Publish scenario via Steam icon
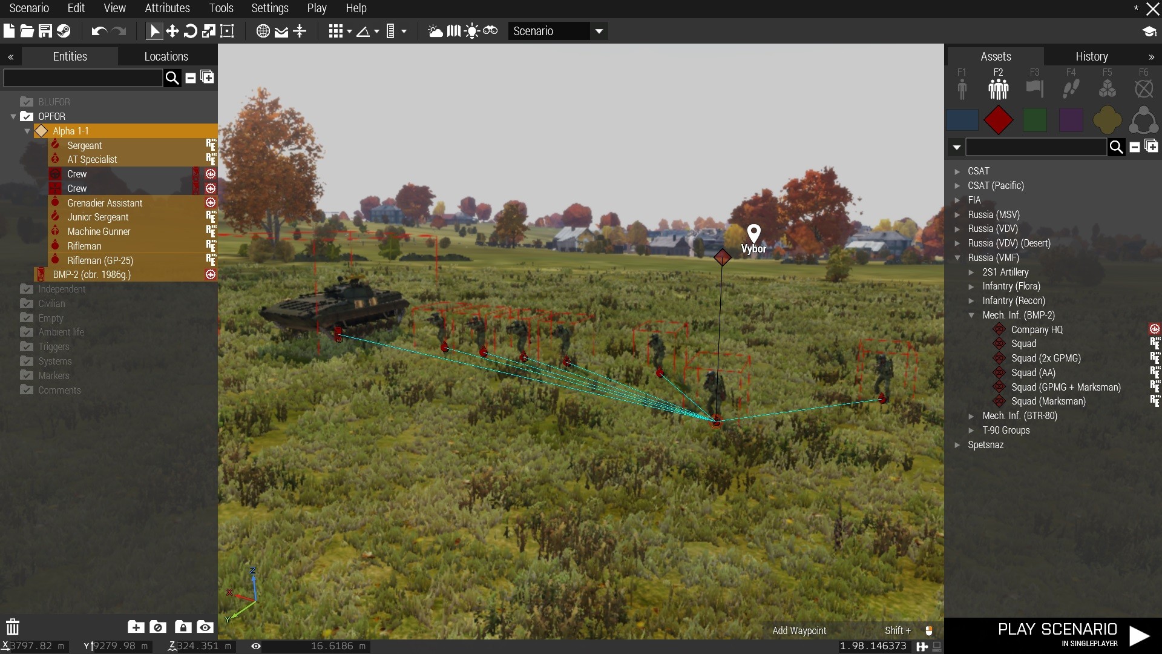The width and height of the screenshot is (1162, 654). (x=64, y=31)
